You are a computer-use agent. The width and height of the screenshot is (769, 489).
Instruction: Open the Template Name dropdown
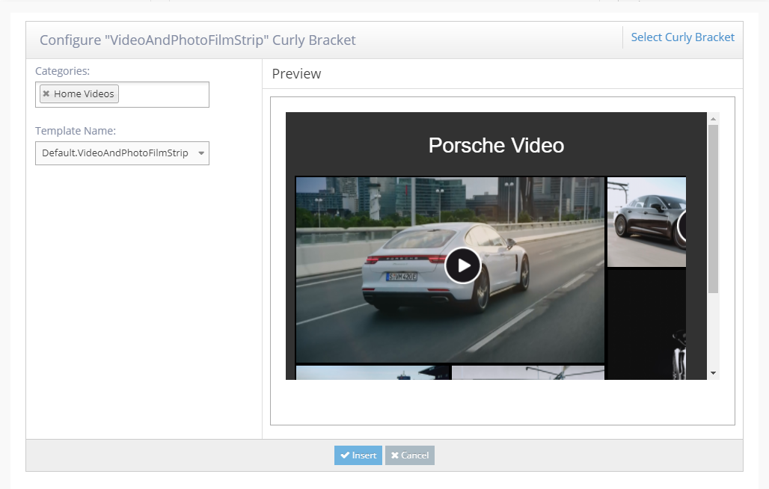click(122, 153)
